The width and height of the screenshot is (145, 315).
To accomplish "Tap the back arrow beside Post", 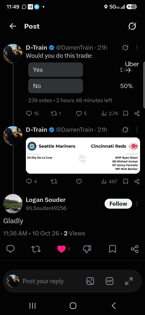I will point(13,26).
